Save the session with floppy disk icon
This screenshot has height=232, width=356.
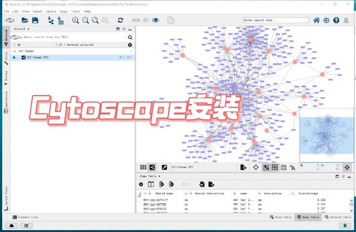point(35,20)
